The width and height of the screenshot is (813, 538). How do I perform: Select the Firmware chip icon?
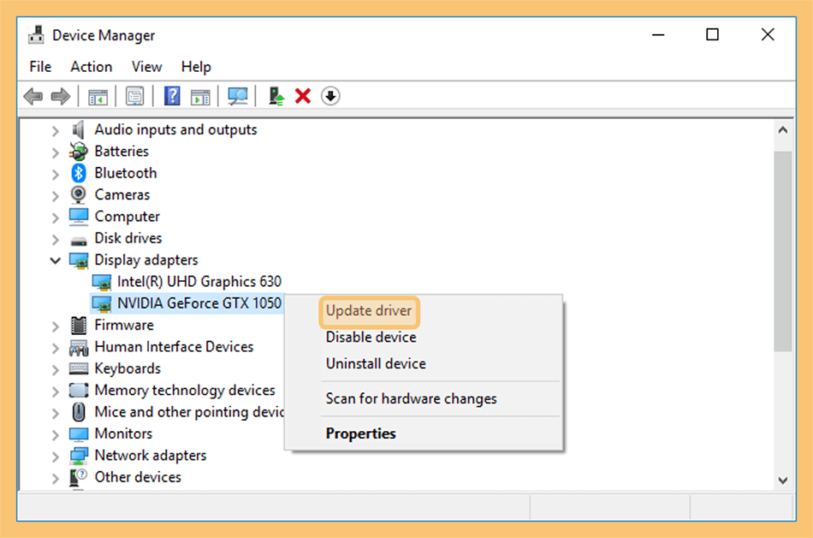78,326
